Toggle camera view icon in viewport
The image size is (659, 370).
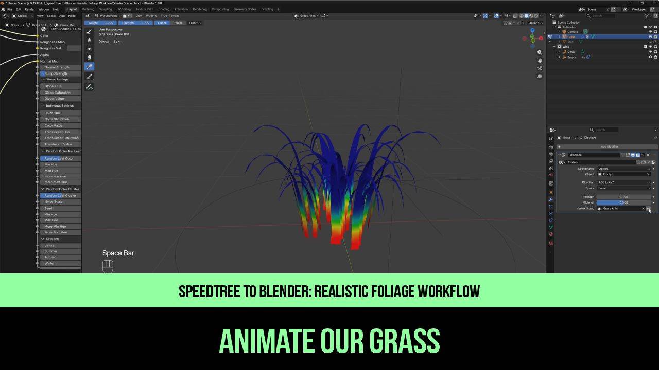click(540, 68)
